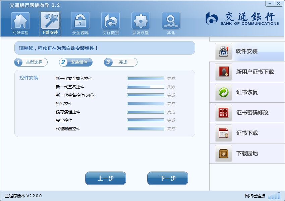Click the 请稍候 installing message banner
This screenshot has width=285, height=201.
click(105, 48)
